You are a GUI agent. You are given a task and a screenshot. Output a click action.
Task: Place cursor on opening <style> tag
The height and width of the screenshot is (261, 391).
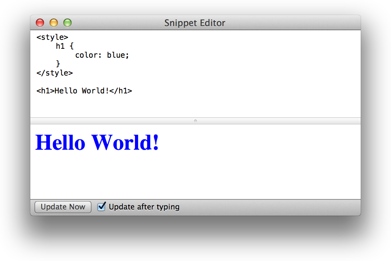coord(52,37)
